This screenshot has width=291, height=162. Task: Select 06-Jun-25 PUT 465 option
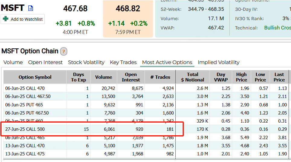[x=24, y=105]
